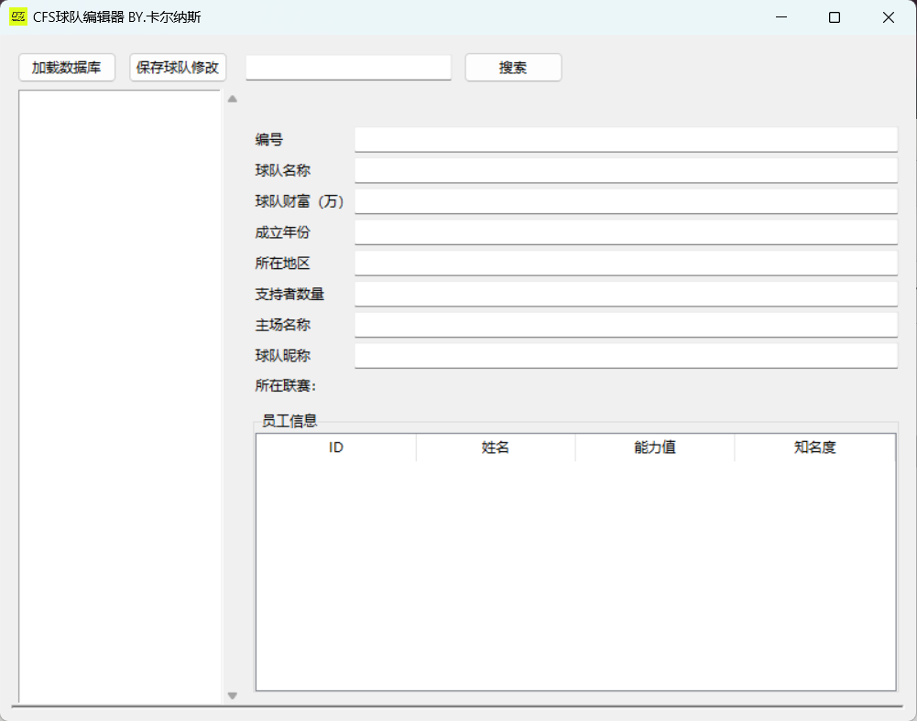Sort staff table by 能力值 column header

click(x=655, y=447)
